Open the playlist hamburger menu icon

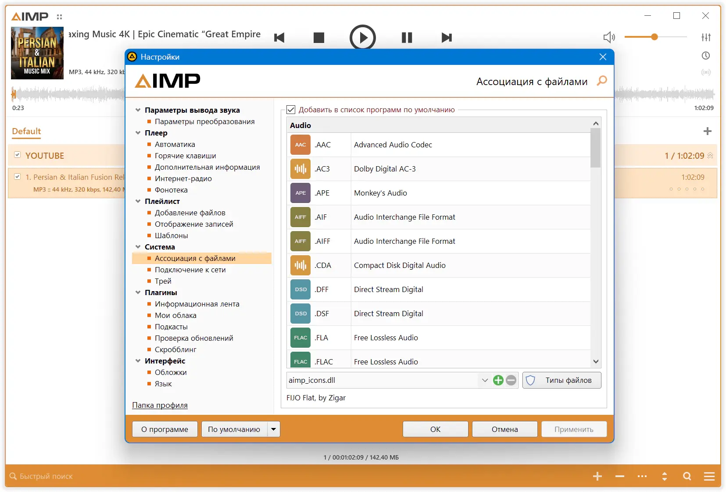(709, 476)
